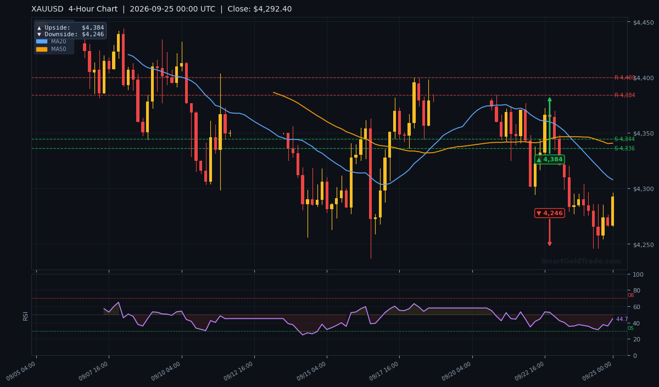This screenshot has width=659, height=387.
Task: Click the 09/15 04:00 date tick
Action: click(x=312, y=371)
